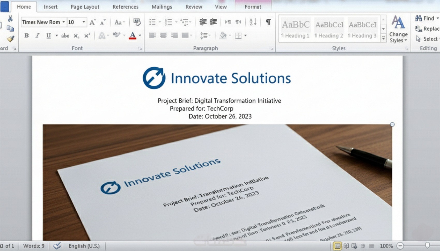This screenshot has width=440, height=251.
Task: Click the Sort A-Z icon
Action: click(253, 22)
